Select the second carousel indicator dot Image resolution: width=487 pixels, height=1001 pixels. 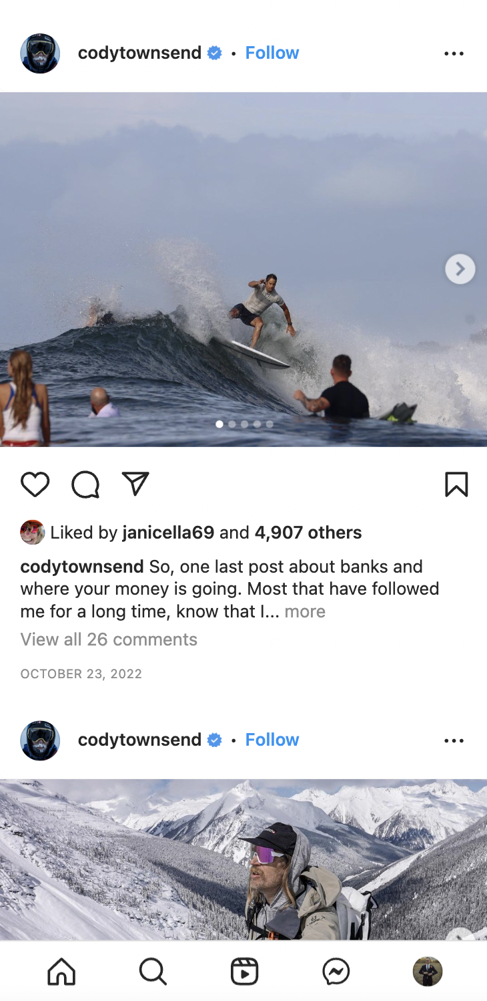[x=231, y=424]
